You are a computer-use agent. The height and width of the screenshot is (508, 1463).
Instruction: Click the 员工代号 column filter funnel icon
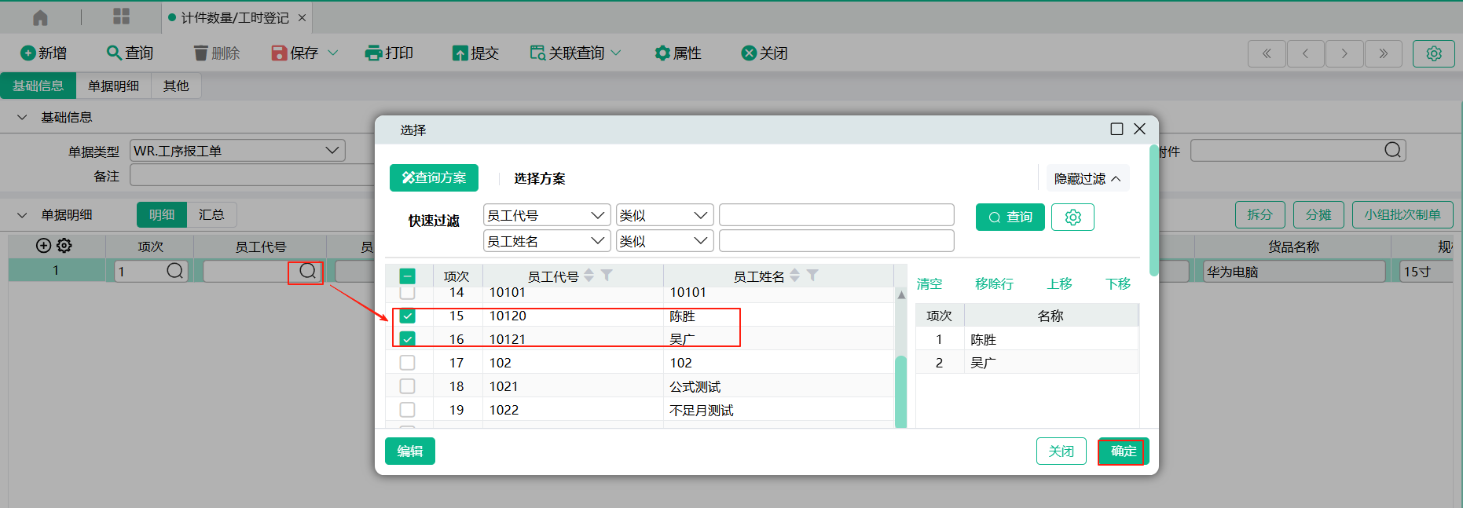click(607, 276)
